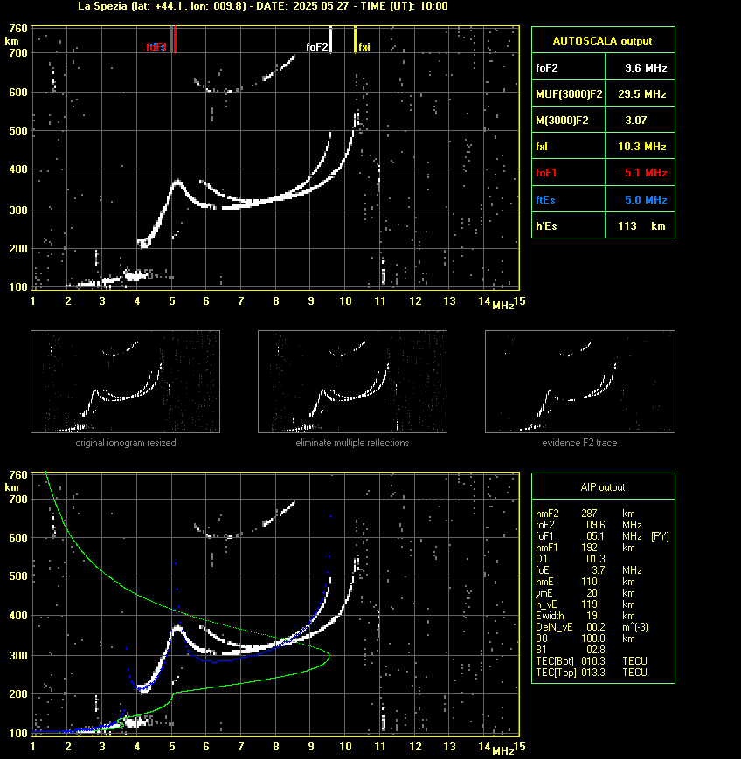Select the blue ftEs 5.0 MHz value
This screenshot has width=741, height=759.
tap(646, 199)
